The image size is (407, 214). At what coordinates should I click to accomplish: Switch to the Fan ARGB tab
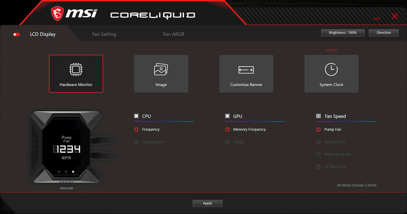(x=173, y=34)
